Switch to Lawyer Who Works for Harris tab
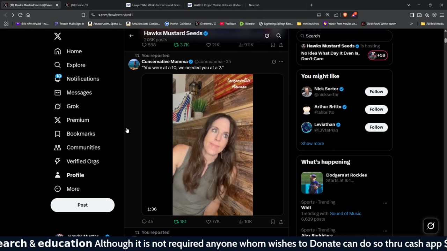The image size is (447, 251). [x=153, y=5]
